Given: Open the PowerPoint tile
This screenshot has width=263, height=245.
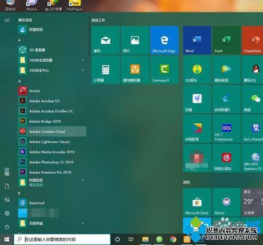Looking at the screenshot, I should pos(252,40).
